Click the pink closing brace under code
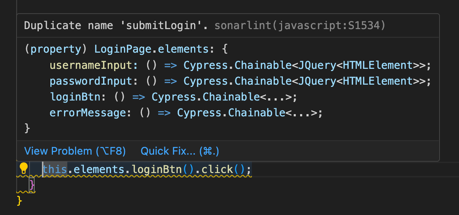This screenshot has height=215, width=459. [x=32, y=185]
